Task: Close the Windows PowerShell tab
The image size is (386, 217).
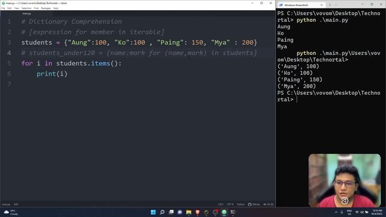Action: click(x=321, y=5)
